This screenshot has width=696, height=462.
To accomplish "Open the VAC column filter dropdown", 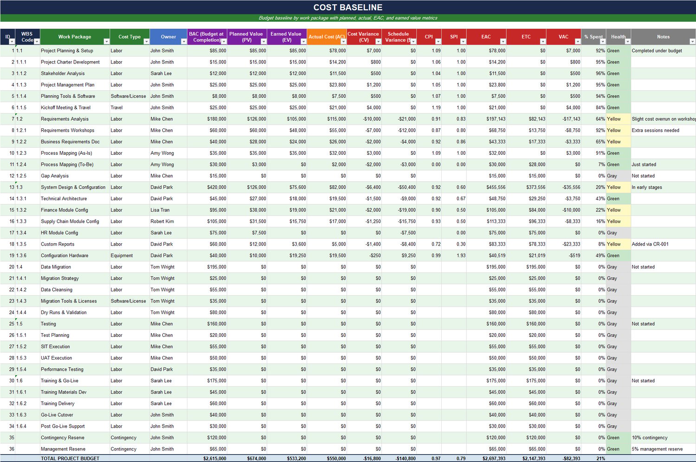I will tap(578, 42).
